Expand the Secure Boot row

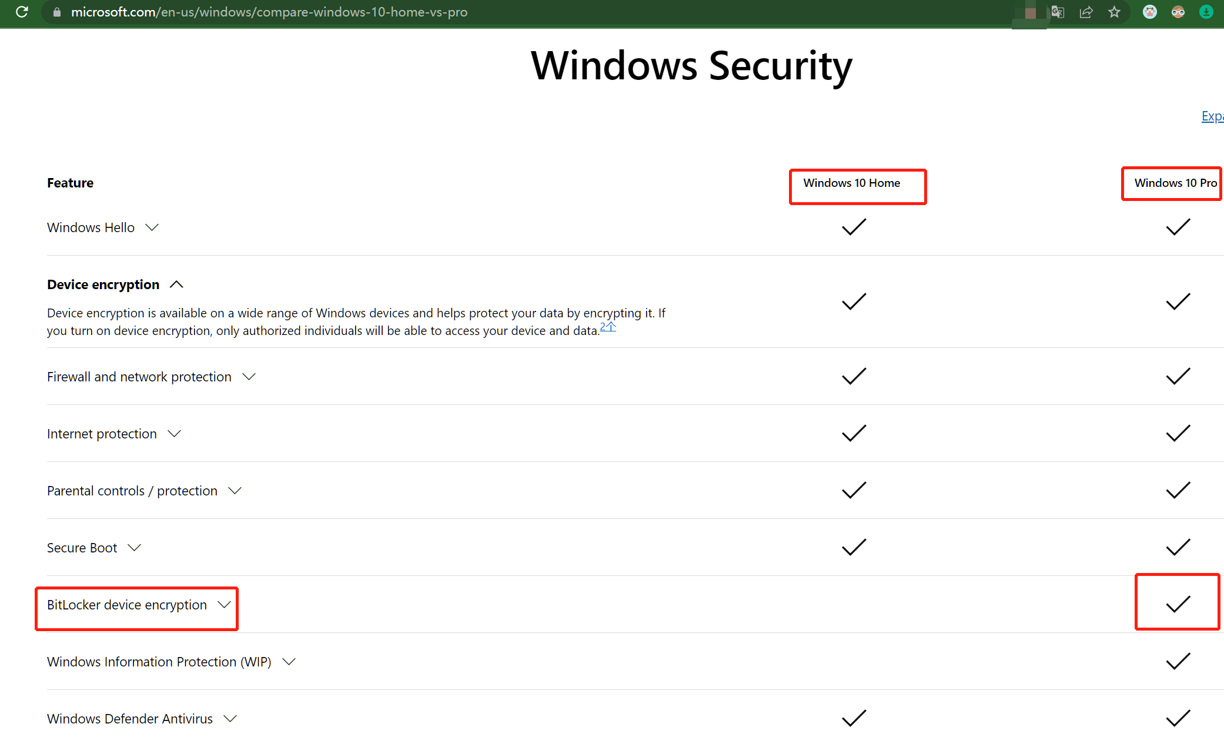(x=134, y=548)
